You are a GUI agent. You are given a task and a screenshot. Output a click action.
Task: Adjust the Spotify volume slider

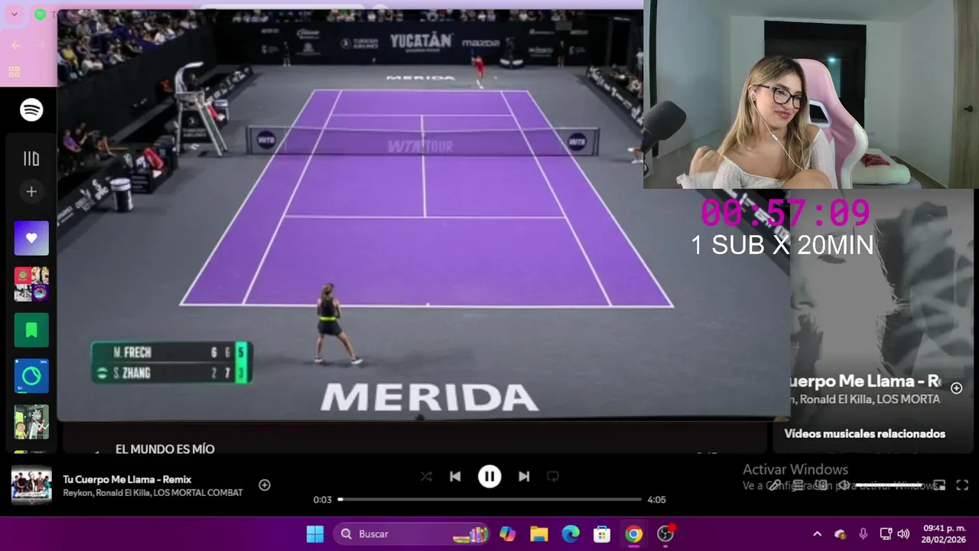coord(890,485)
